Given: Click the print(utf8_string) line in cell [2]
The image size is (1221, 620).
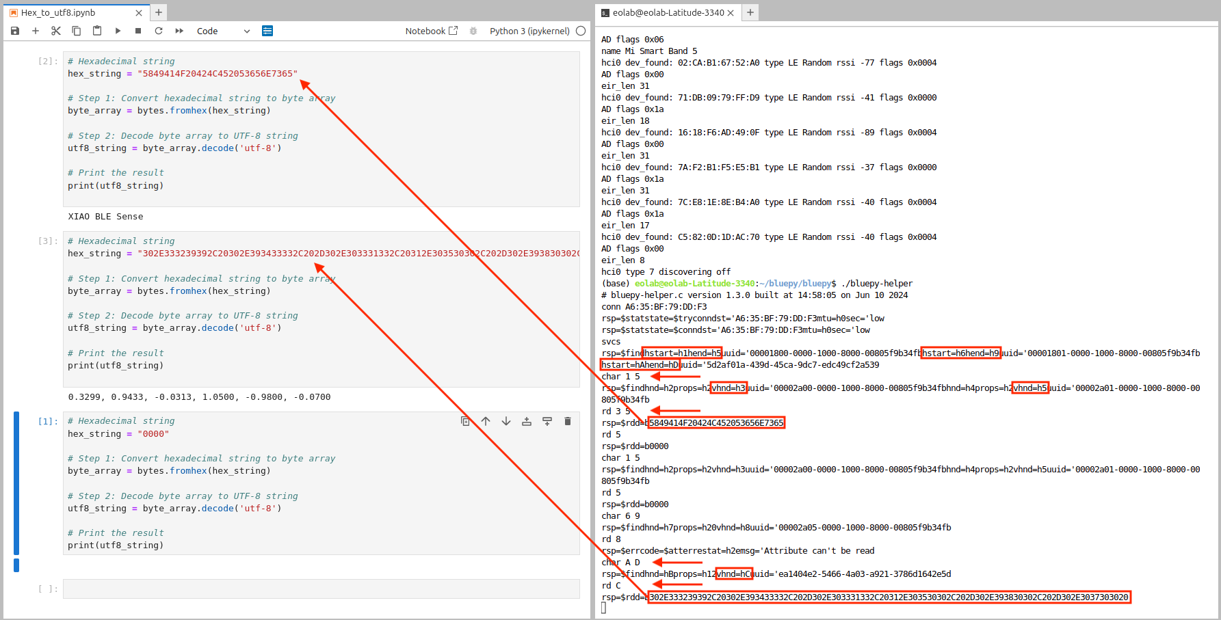Looking at the screenshot, I should (116, 186).
